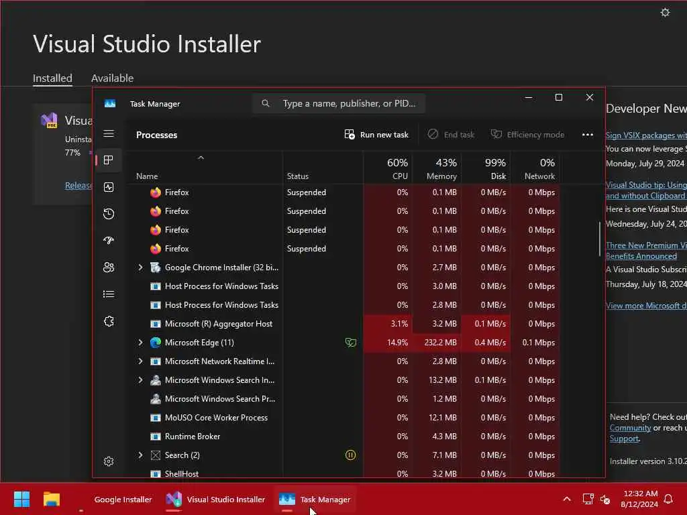
Task: Open Visual Studio Installer settings gear icon
Action: pyautogui.click(x=665, y=12)
